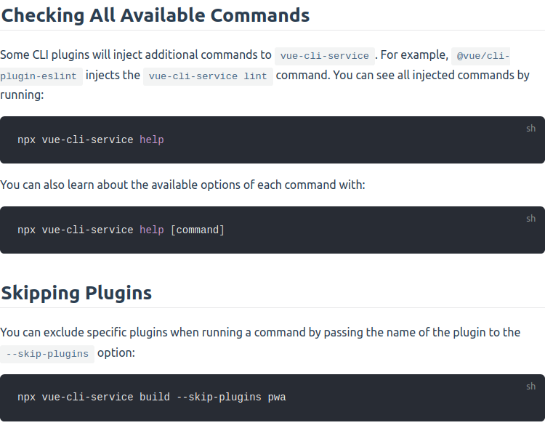Click the 'sh' label in skip-plugins code block
The height and width of the screenshot is (428, 545).
click(x=530, y=387)
